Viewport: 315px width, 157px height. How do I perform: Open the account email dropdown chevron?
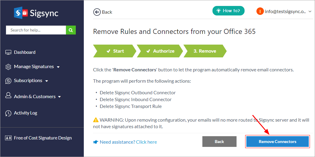[x=310, y=12]
